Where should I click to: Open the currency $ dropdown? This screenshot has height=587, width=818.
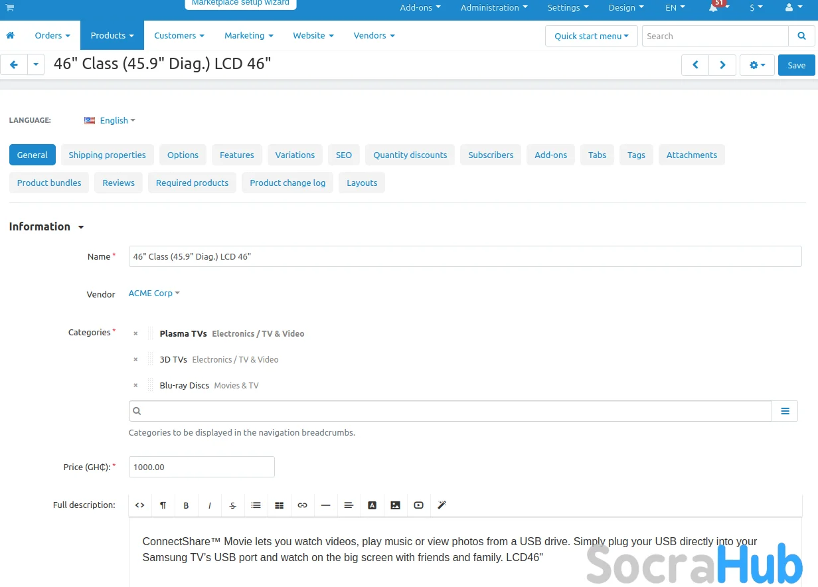pos(756,8)
